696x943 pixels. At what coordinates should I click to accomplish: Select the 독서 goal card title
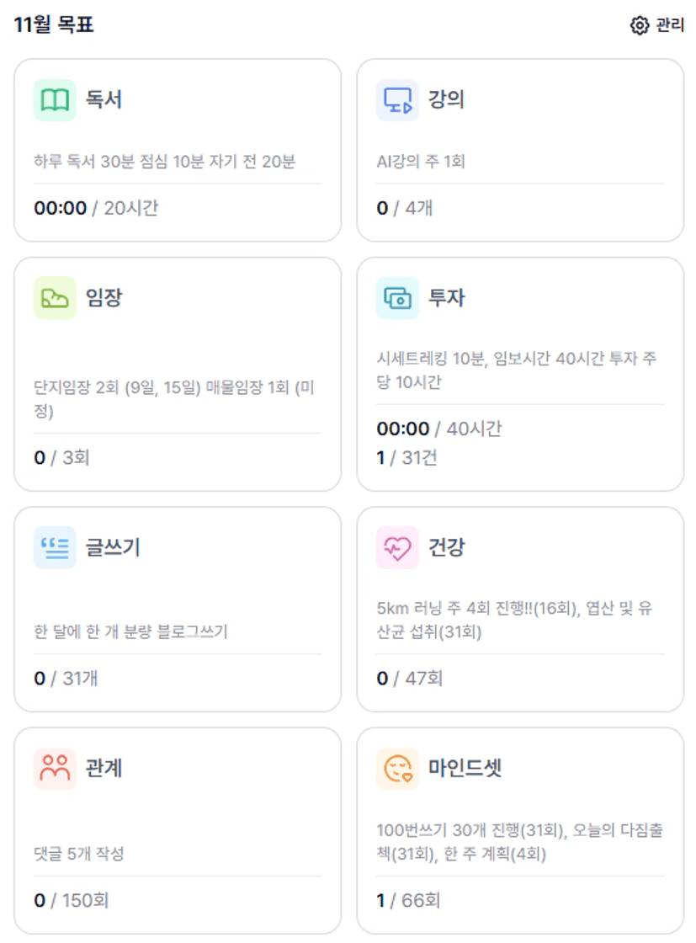pyautogui.click(x=104, y=100)
